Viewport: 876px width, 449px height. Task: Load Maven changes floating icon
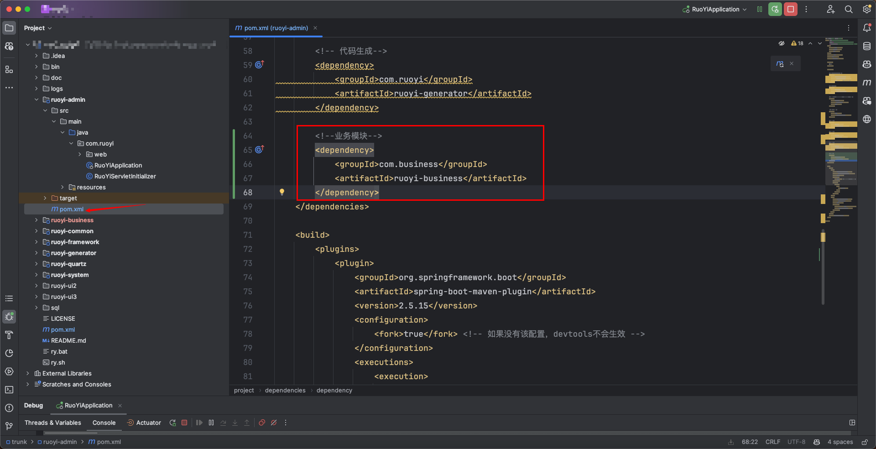pyautogui.click(x=780, y=64)
